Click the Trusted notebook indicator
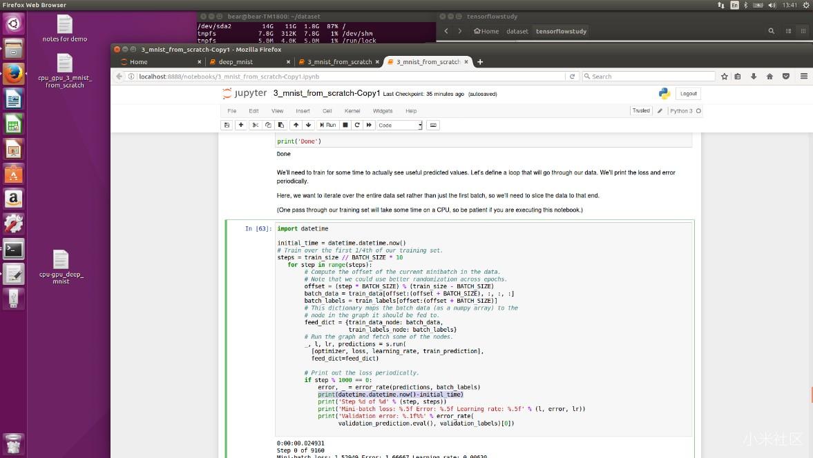This screenshot has height=458, width=813. tap(641, 111)
